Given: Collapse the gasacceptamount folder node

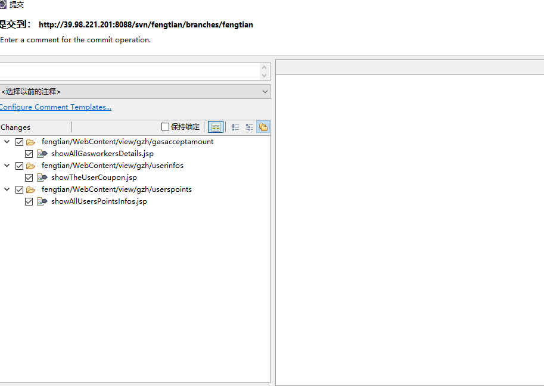Looking at the screenshot, I should point(7,142).
